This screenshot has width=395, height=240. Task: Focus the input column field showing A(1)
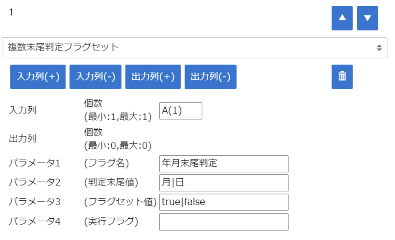[180, 111]
